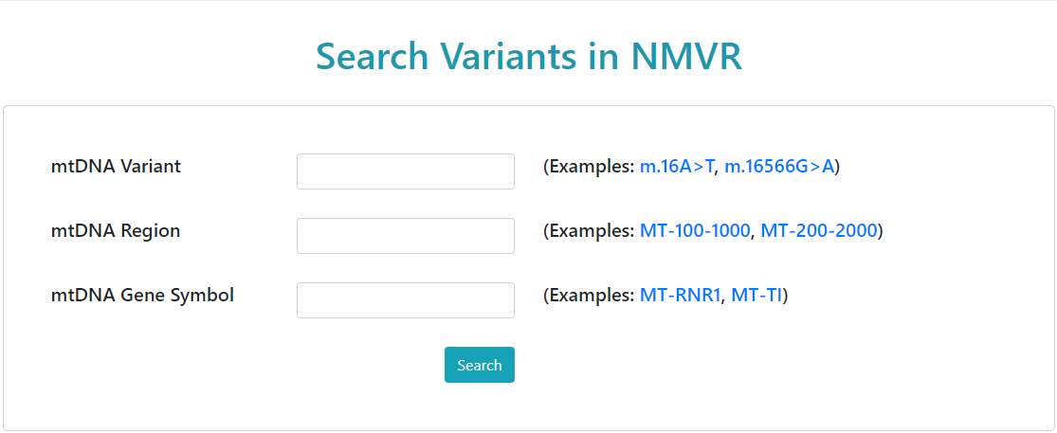Click the "mtDNA Variant" field label
Image resolution: width=1057 pixels, height=433 pixels.
coord(116,167)
